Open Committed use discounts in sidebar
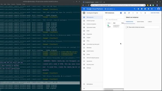The width and height of the screenshot is (162, 91). tap(93, 44)
